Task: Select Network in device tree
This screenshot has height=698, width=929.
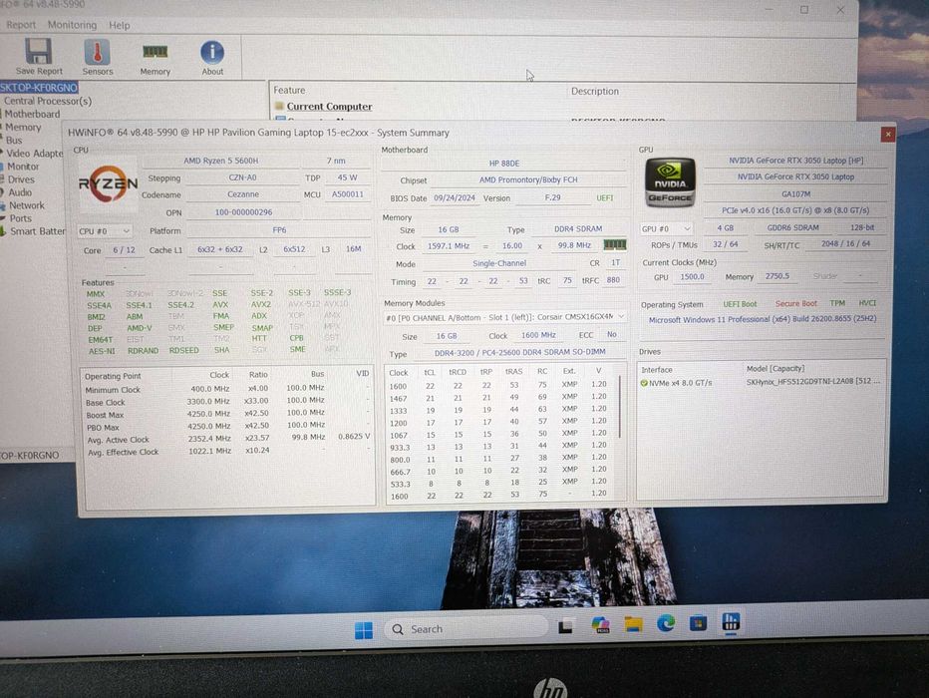Action: click(27, 205)
